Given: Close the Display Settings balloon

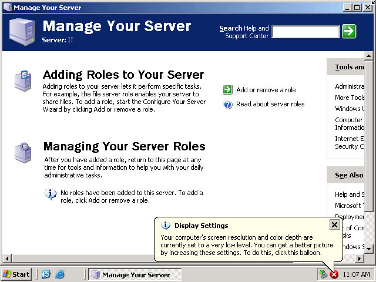Looking at the screenshot, I should coord(334,224).
